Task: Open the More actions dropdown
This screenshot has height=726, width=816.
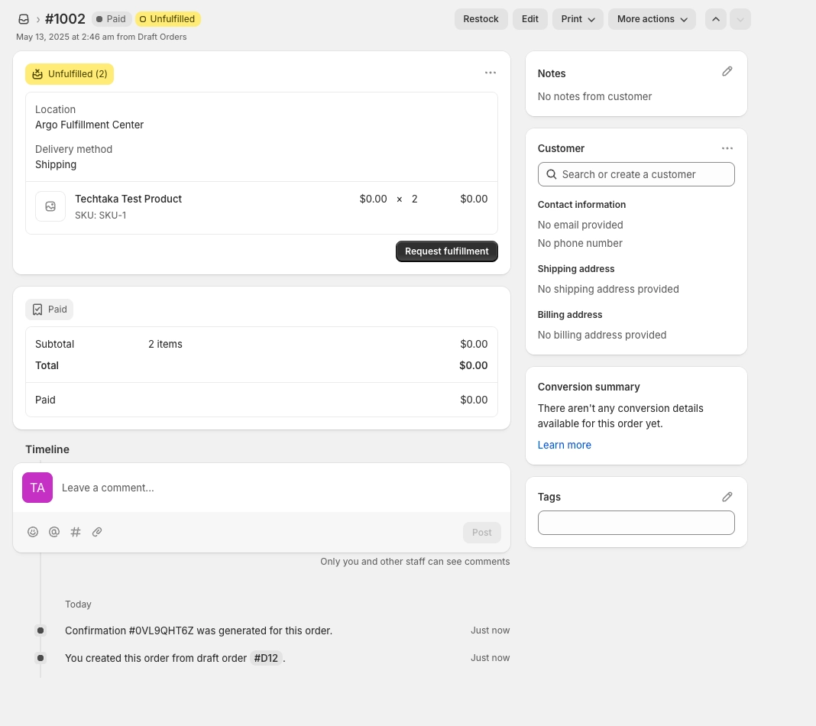Action: (x=652, y=19)
